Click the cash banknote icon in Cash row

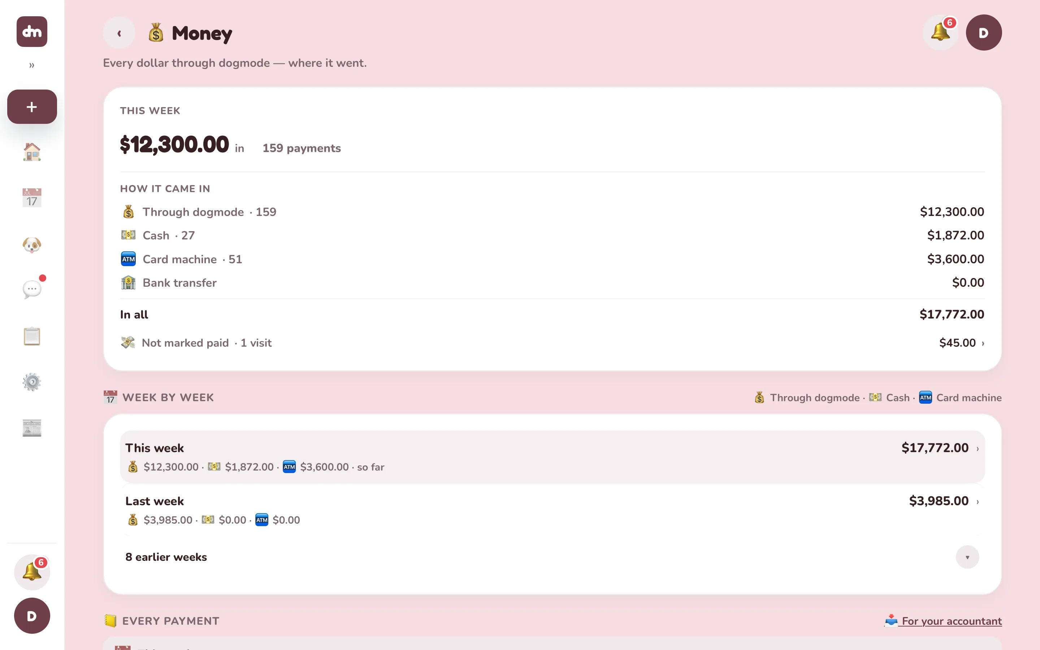128,235
